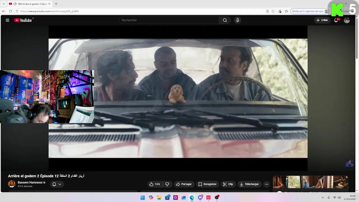This screenshot has height=202, width=359.
Task: Switch to Microsoft Edge in the taskbar
Action: pyautogui.click(x=192, y=198)
